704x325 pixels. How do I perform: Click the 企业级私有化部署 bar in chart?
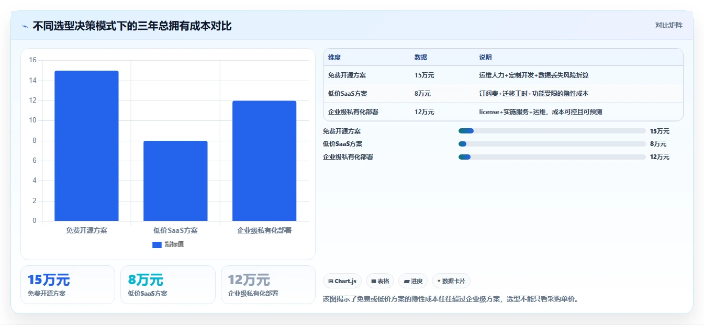[264, 161]
